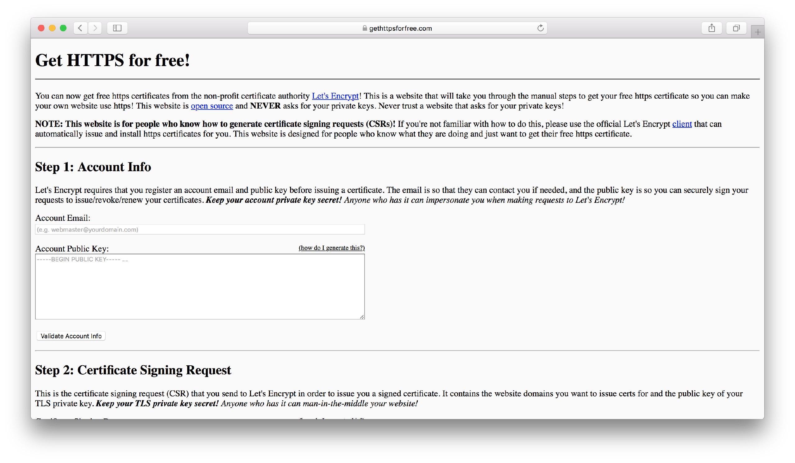Click Validate Account Info button
This screenshot has height=463, width=795.
[71, 336]
